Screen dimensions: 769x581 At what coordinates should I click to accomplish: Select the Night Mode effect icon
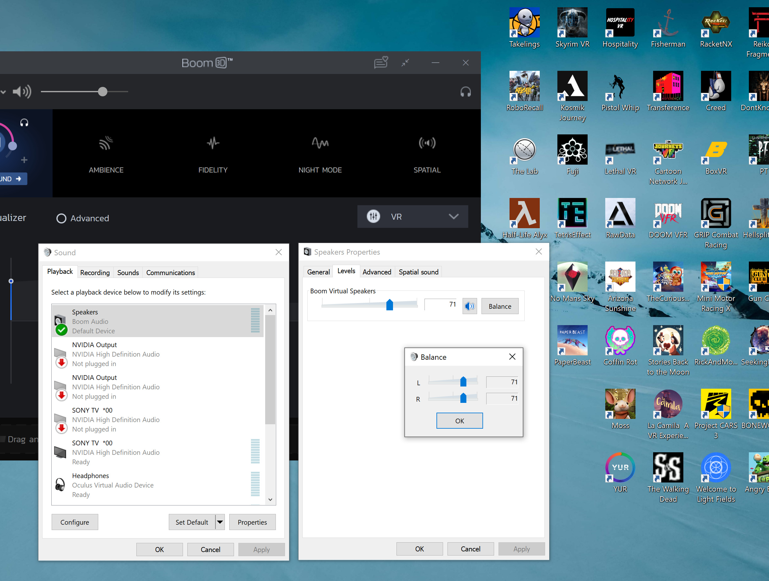coord(320,143)
